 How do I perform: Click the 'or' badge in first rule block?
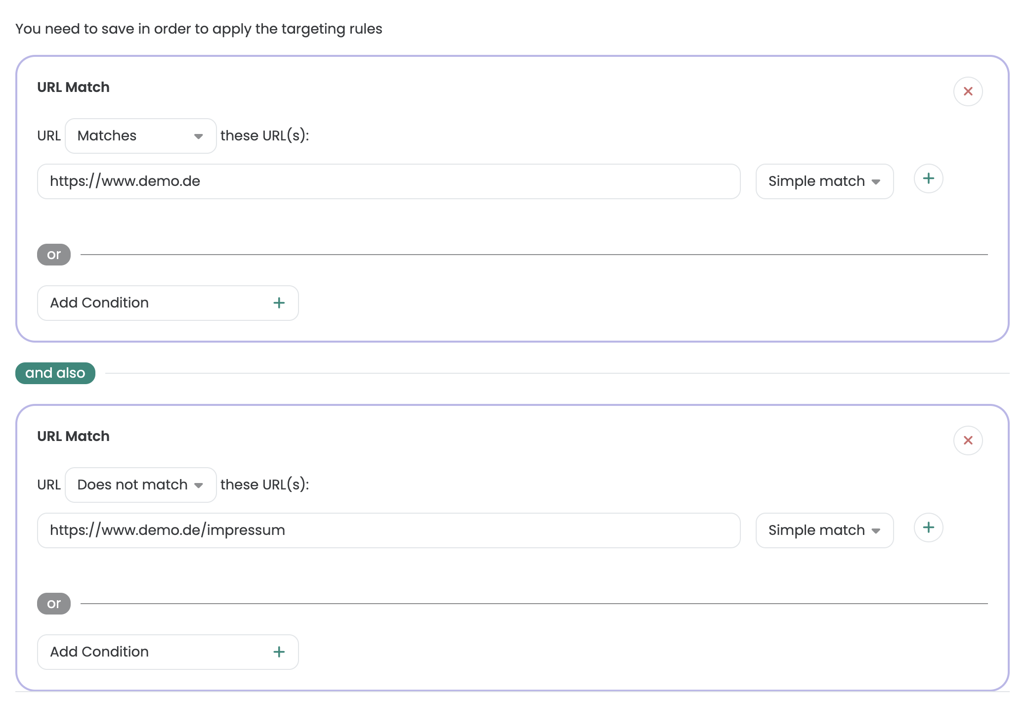point(54,255)
